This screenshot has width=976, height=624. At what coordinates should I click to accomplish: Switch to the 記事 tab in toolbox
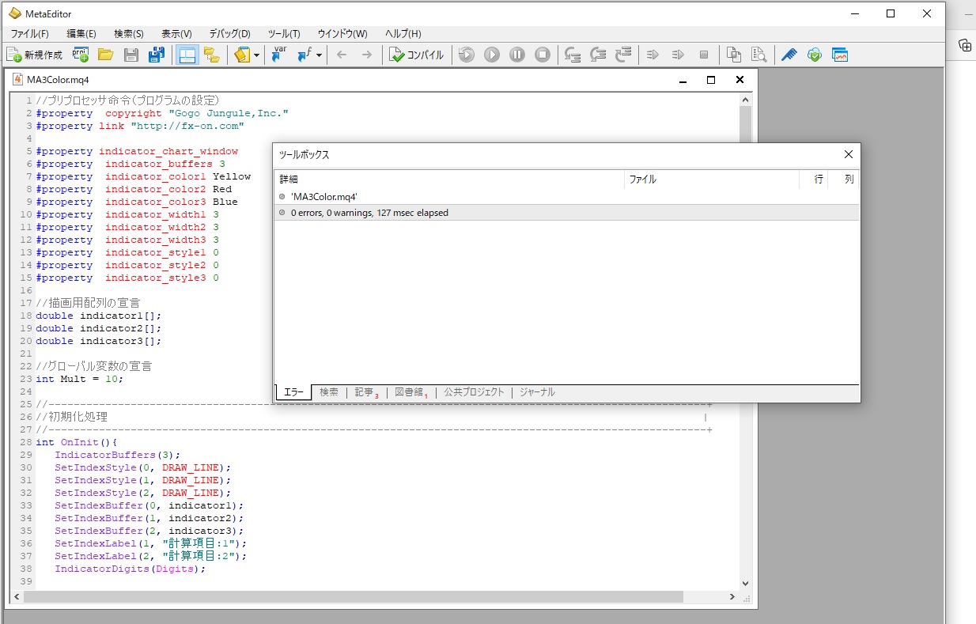tap(365, 392)
